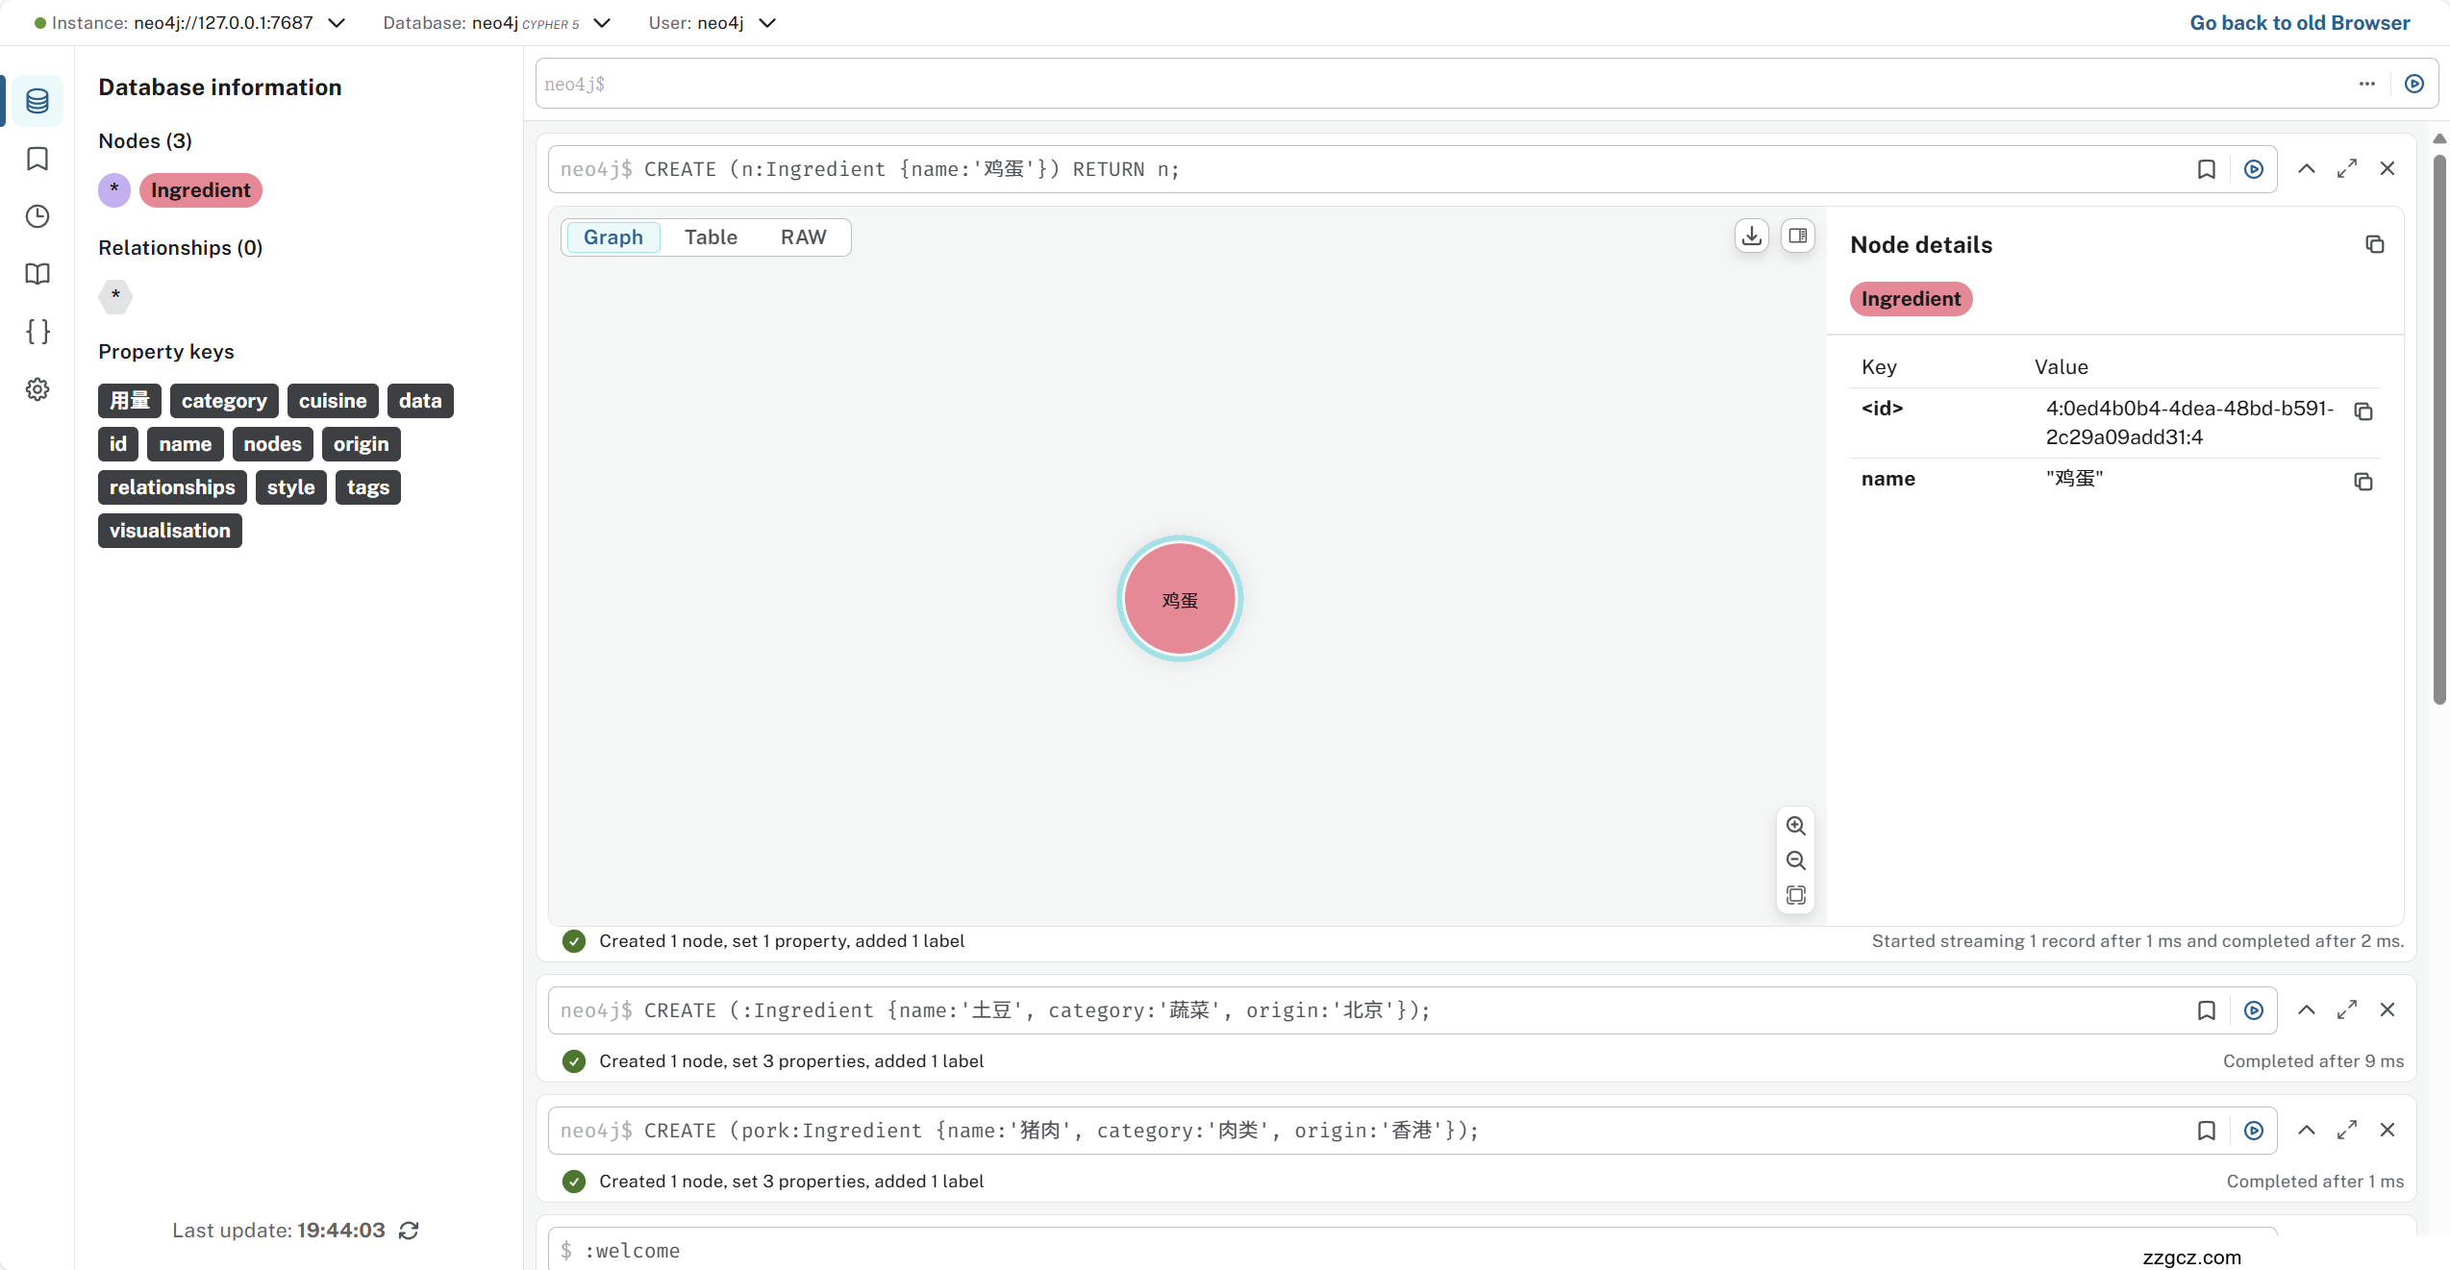Click the download graph export icon

(x=1752, y=236)
